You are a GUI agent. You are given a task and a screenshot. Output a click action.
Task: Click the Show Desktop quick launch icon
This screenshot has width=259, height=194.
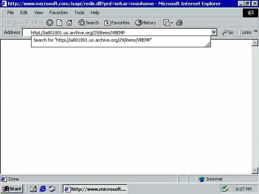[x=33, y=189]
